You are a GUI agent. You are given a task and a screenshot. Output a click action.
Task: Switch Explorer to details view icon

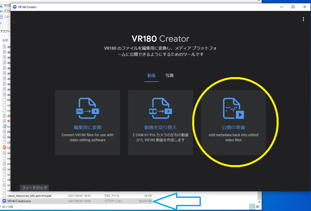(252, 207)
